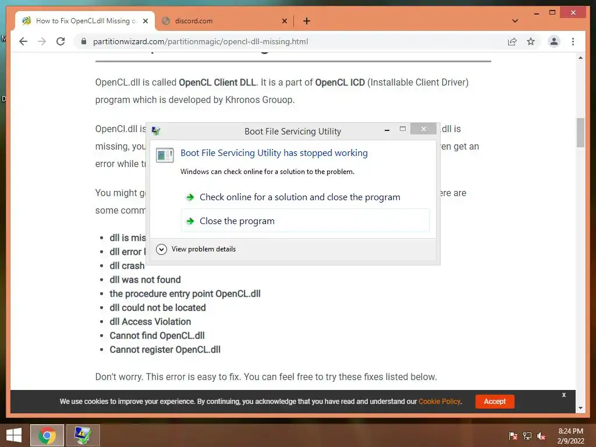Choose Close the program option

pyautogui.click(x=305, y=221)
